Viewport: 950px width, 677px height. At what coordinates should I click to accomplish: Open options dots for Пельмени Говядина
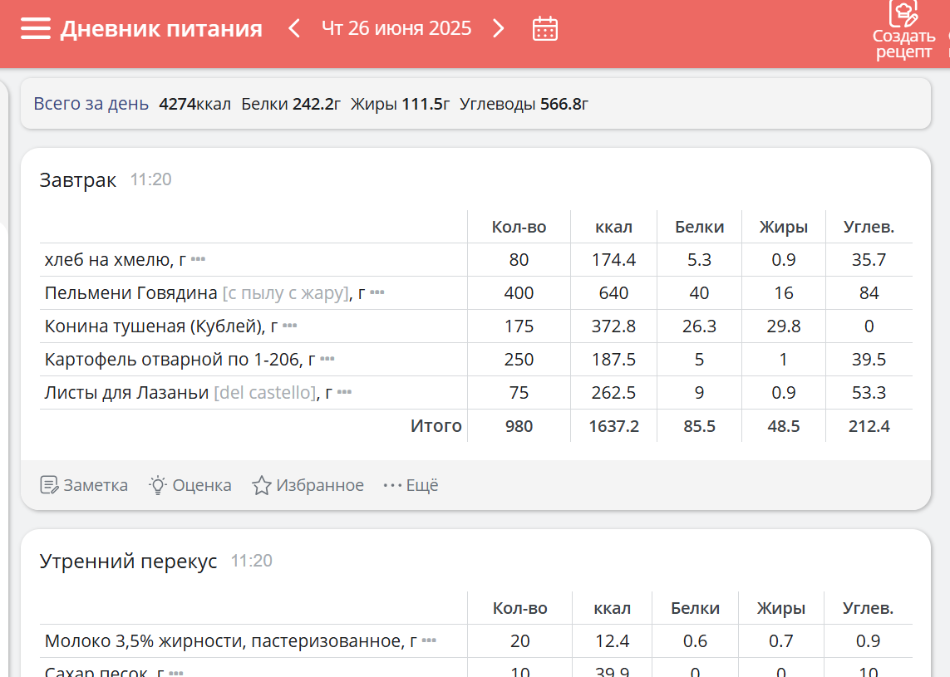tap(377, 292)
